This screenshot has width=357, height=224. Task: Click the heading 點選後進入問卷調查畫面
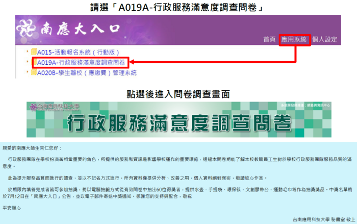[178, 94]
